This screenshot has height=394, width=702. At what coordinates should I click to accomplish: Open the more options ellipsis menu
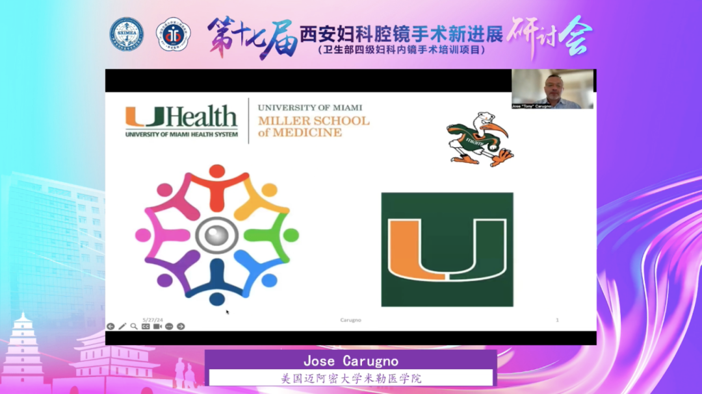pyautogui.click(x=169, y=326)
